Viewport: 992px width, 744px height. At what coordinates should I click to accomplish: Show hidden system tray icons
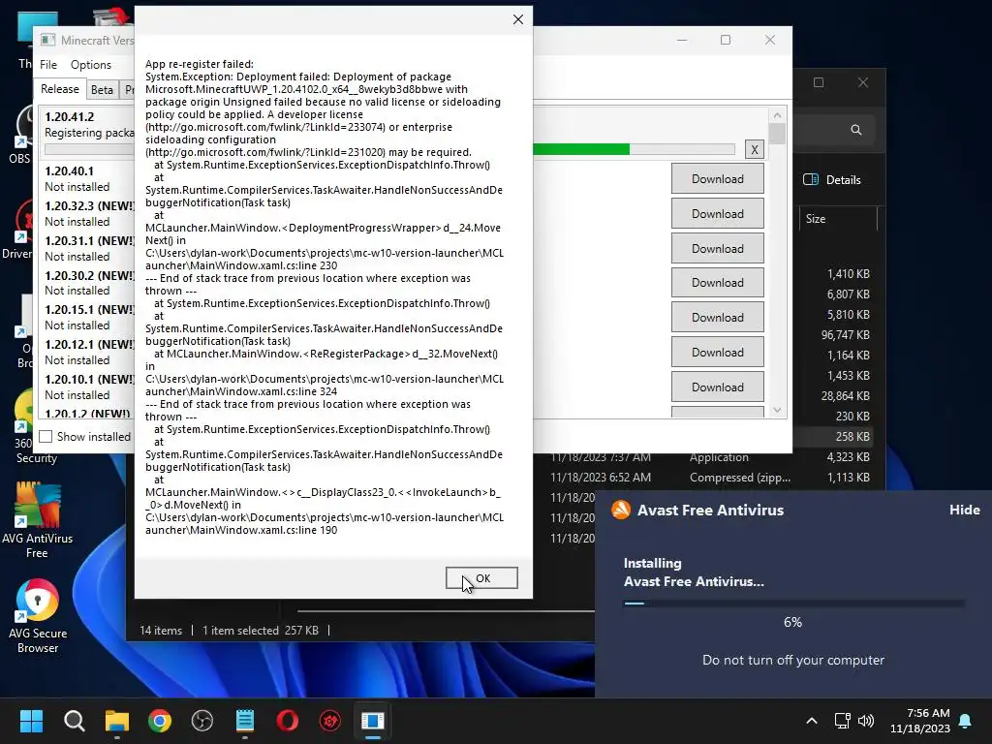(812, 721)
